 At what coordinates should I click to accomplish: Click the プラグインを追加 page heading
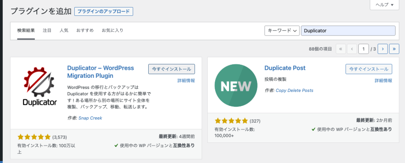pos(41,11)
